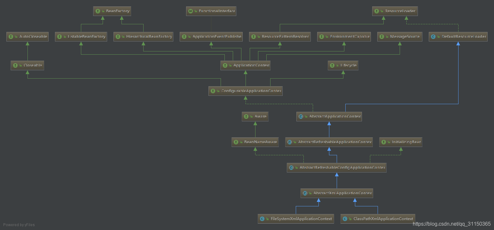Click the interface icon on EnvironmentCapable
The image size is (494, 230).
[x=322, y=37]
